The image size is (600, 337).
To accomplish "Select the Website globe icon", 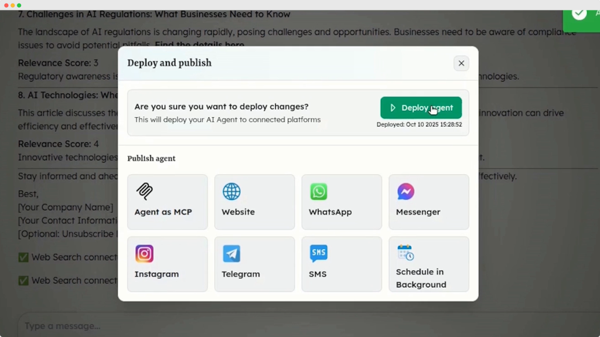I will 231,192.
